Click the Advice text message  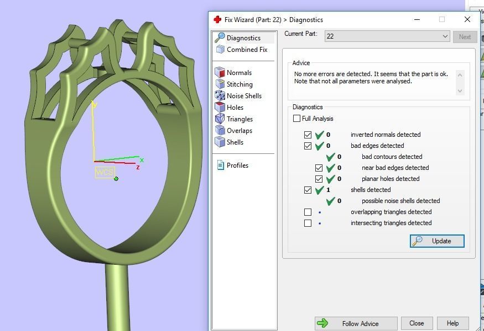point(371,78)
